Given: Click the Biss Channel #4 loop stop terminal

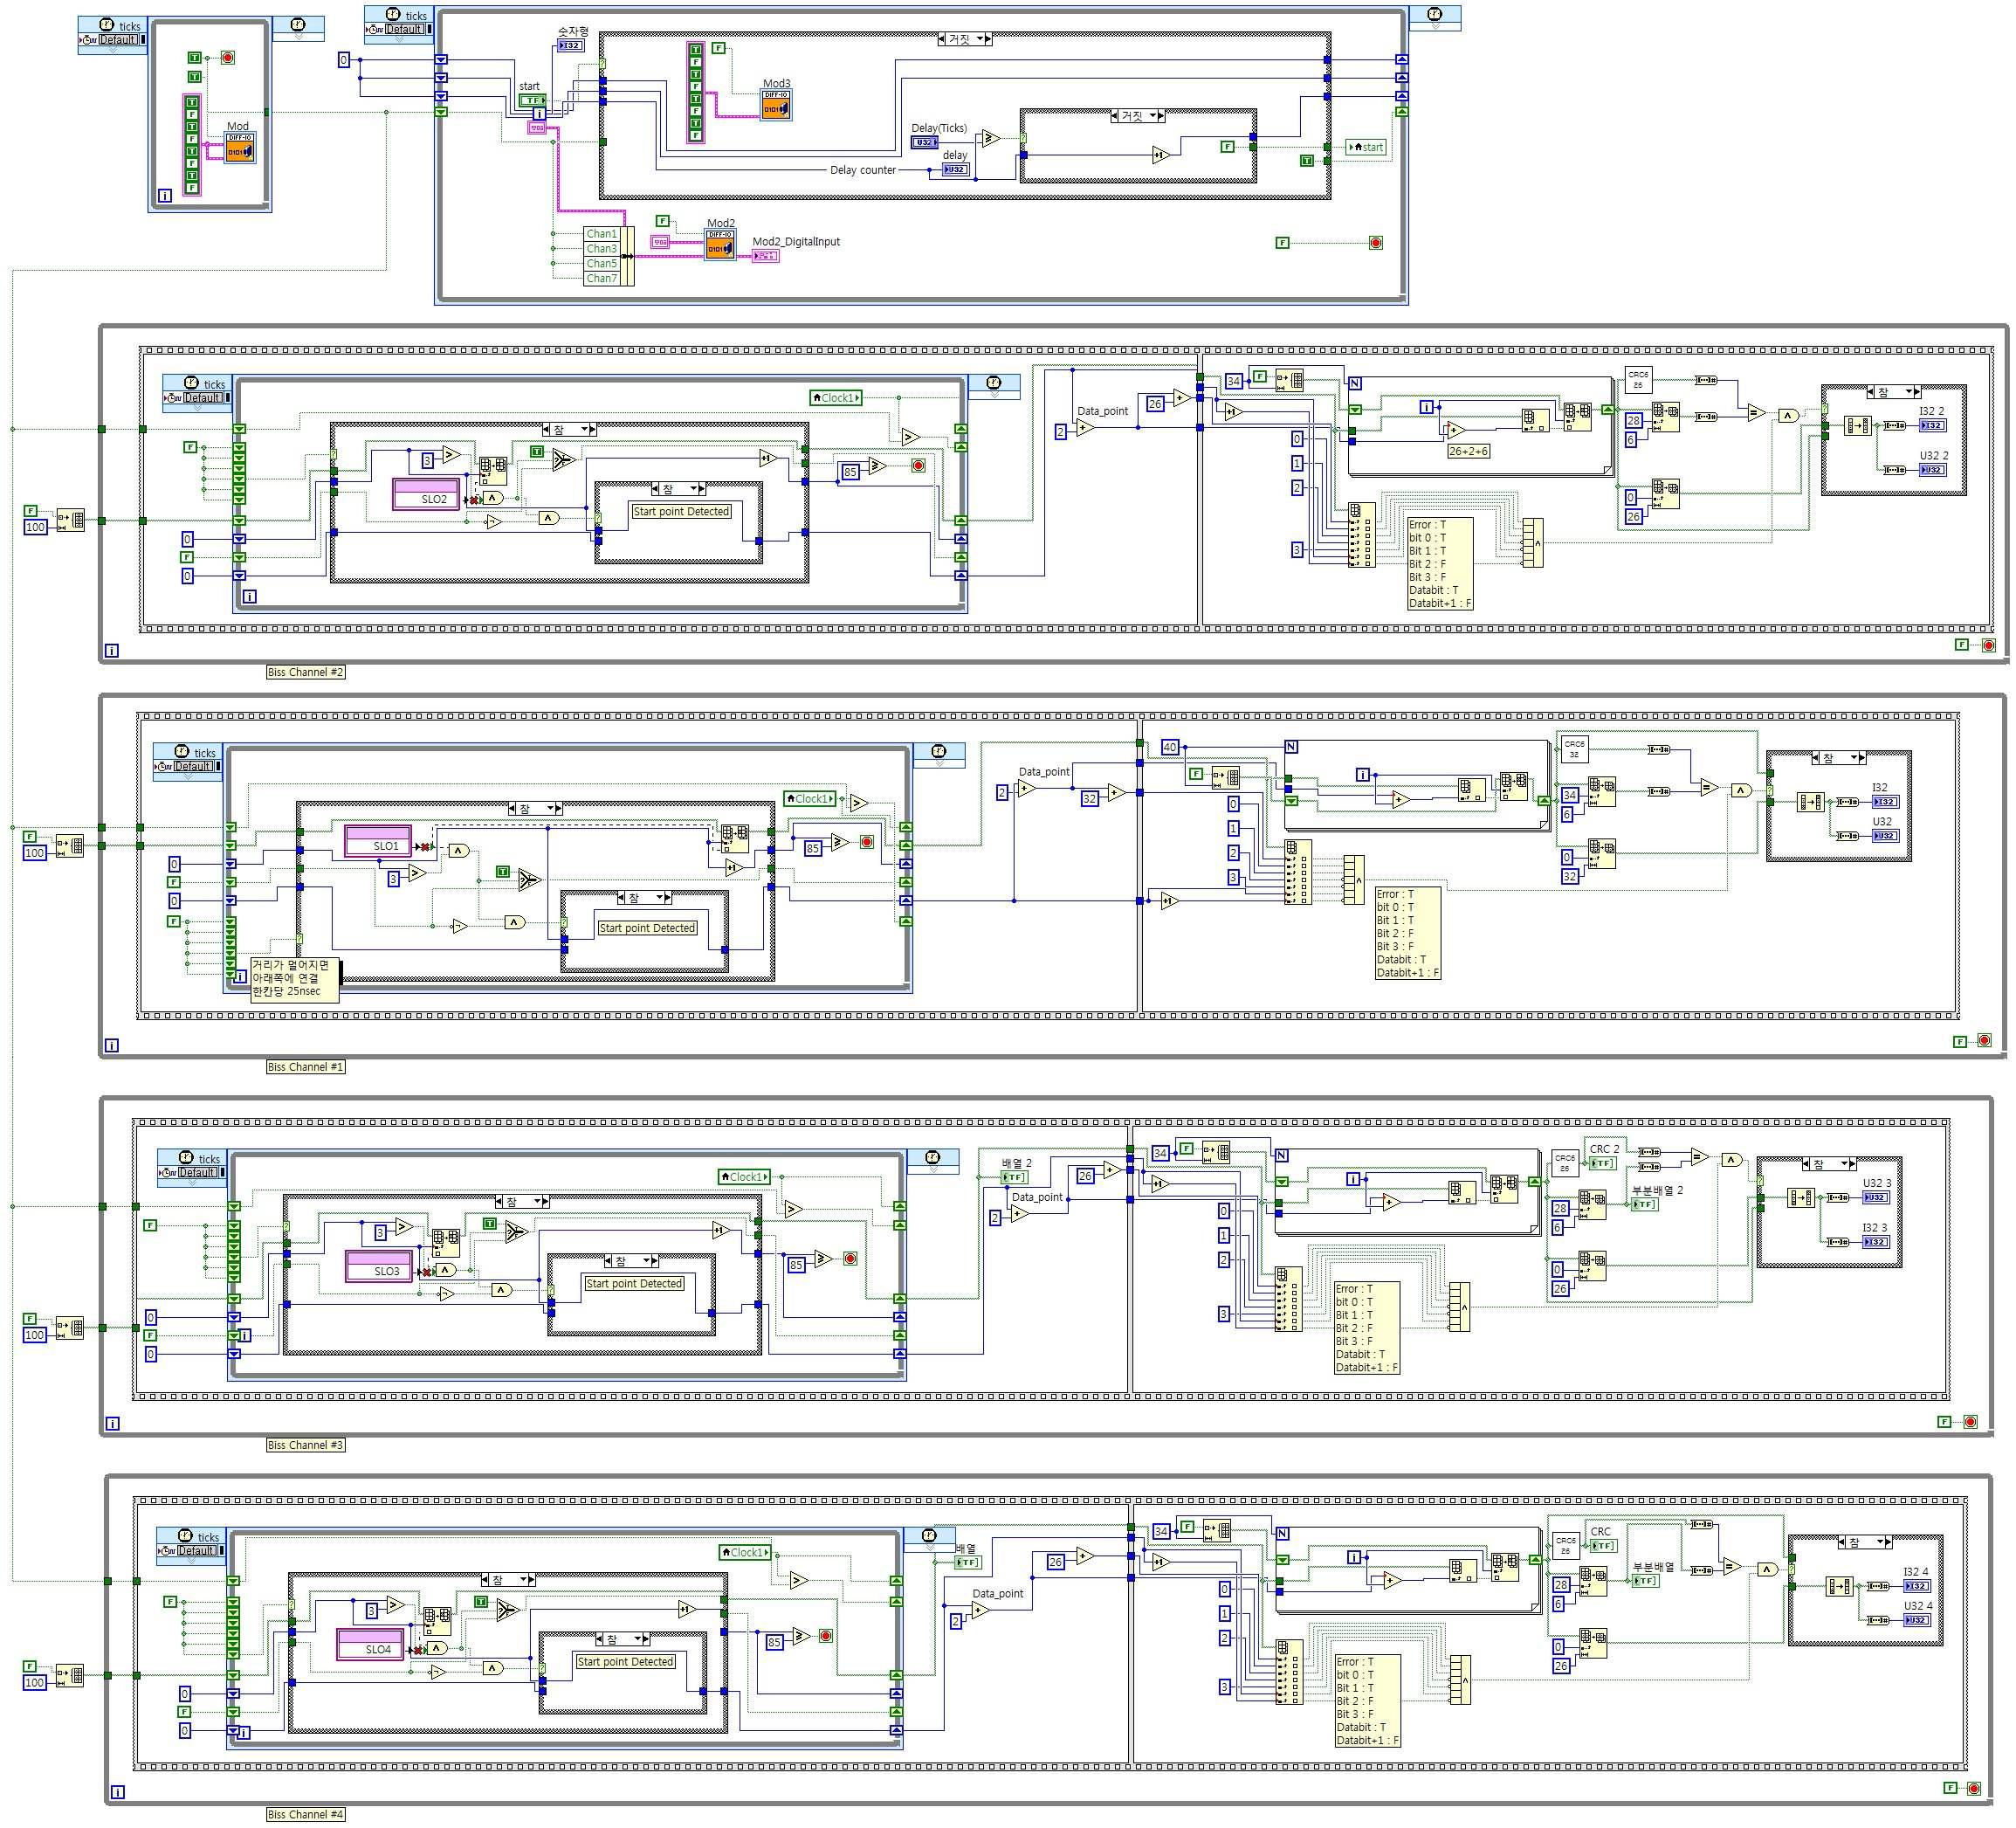Looking at the screenshot, I should [x=1973, y=1788].
